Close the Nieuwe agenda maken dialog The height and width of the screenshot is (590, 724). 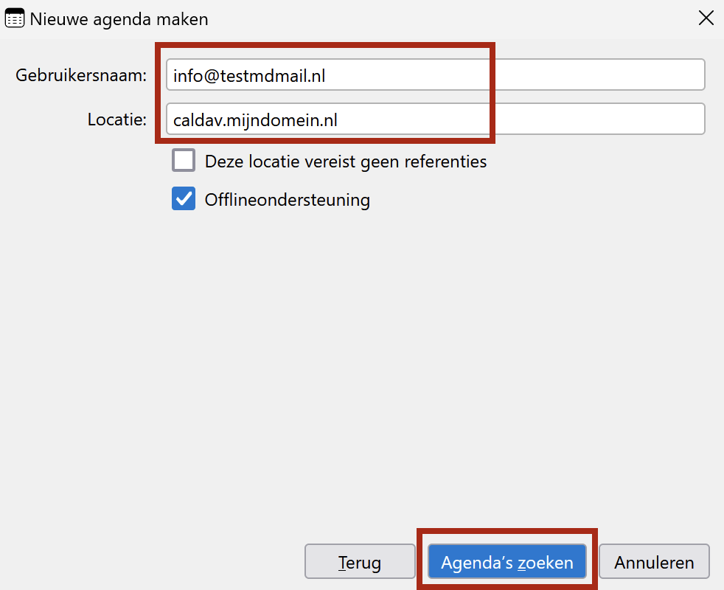706,19
